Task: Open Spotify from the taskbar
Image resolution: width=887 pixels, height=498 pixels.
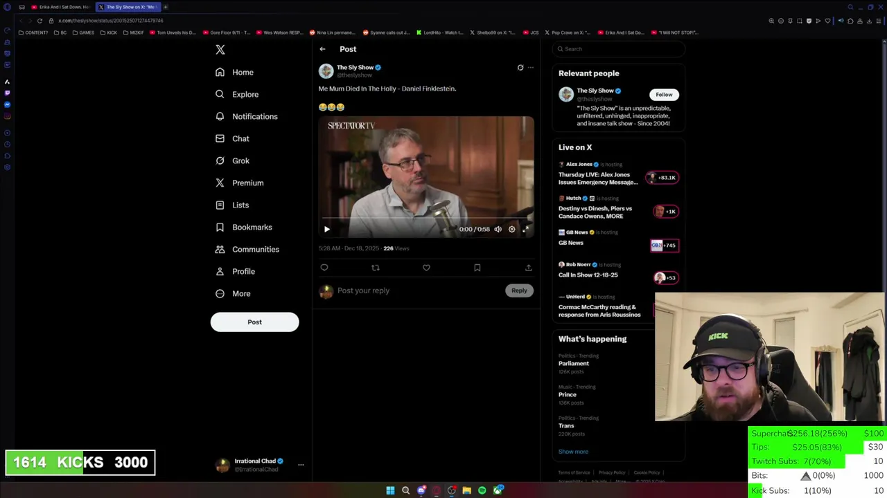Action: (x=482, y=490)
